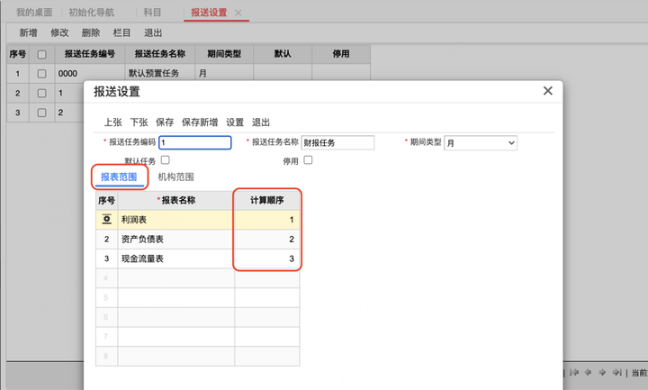
Task: Close the 报送设置 tab via its X icon
Action: point(238,13)
